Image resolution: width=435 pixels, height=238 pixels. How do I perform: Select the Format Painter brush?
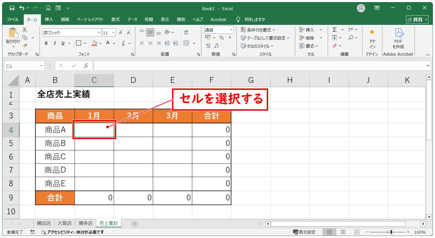(x=25, y=45)
